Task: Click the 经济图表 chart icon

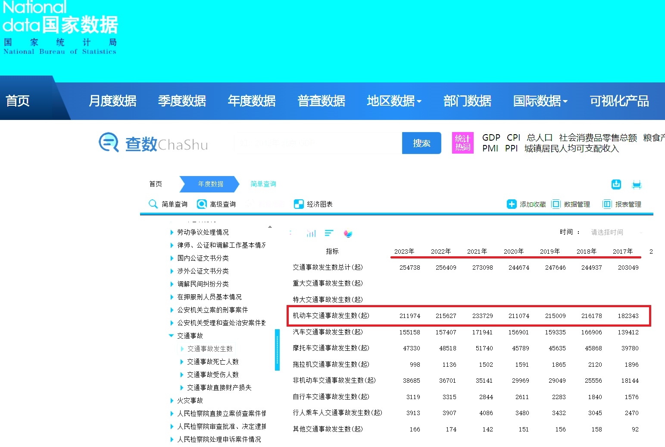Action: (x=299, y=204)
